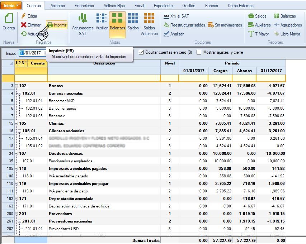This screenshot has height=244, width=306.
Task: Click the Analizar button
Action: [174, 34]
